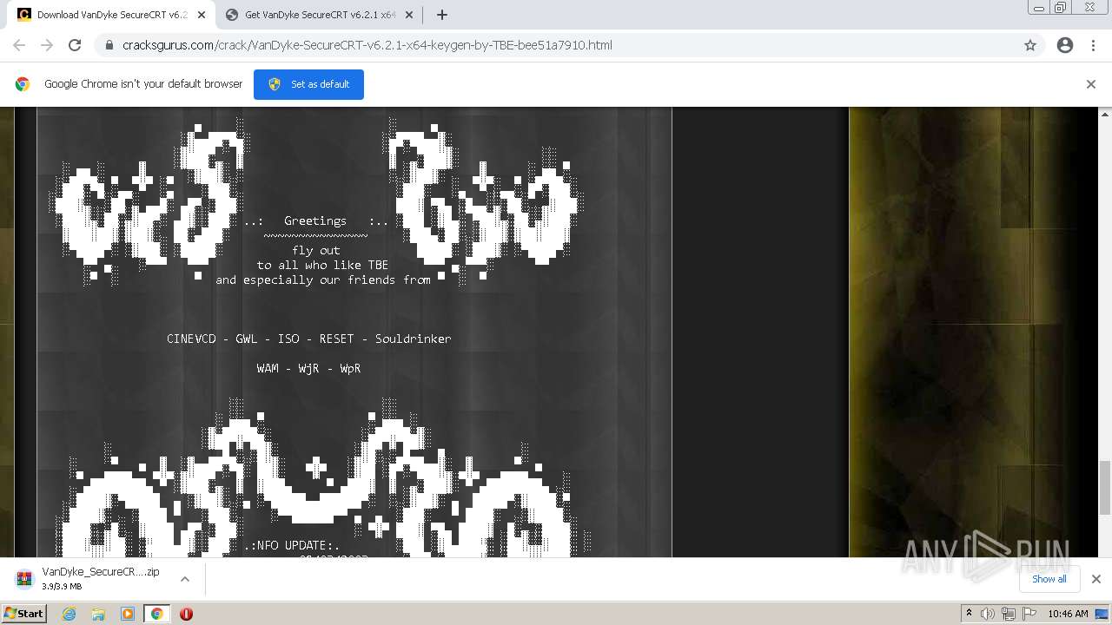Click the address bar URL
Screen dimensions: 1112x625
[367, 45]
